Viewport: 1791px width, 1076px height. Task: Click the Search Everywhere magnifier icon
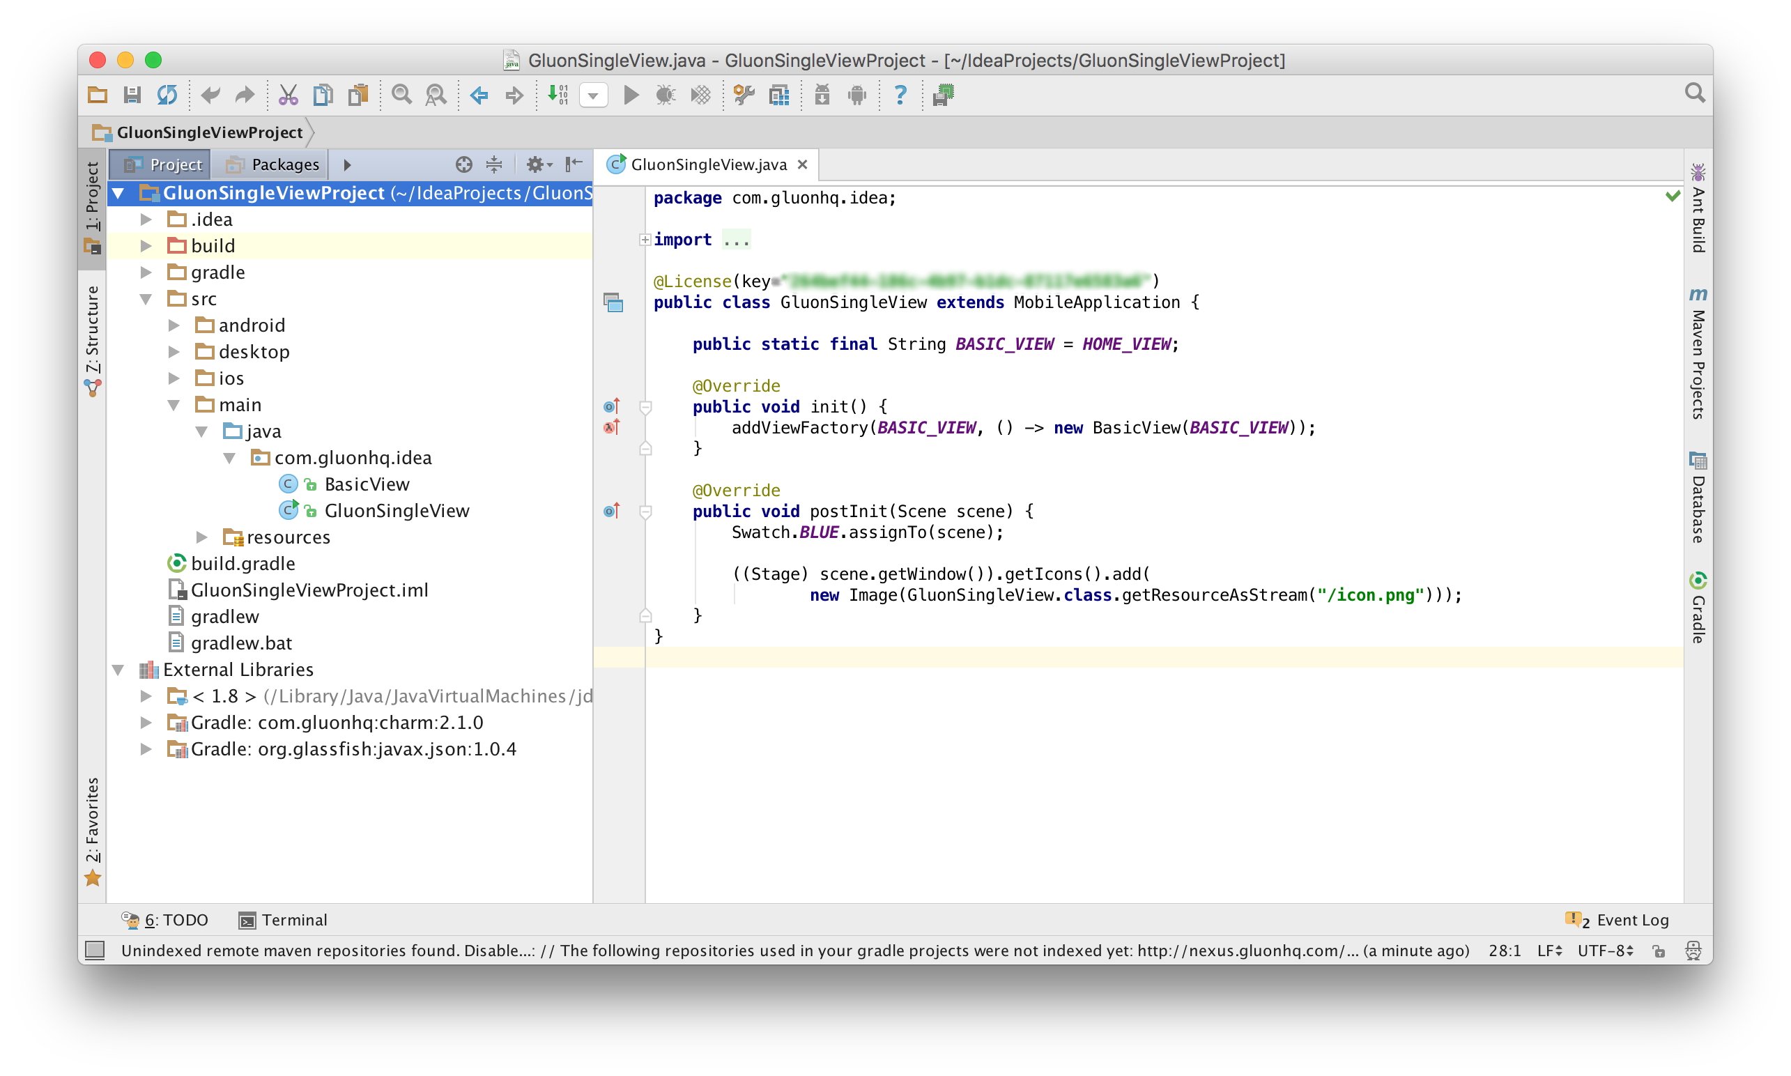click(x=1695, y=93)
